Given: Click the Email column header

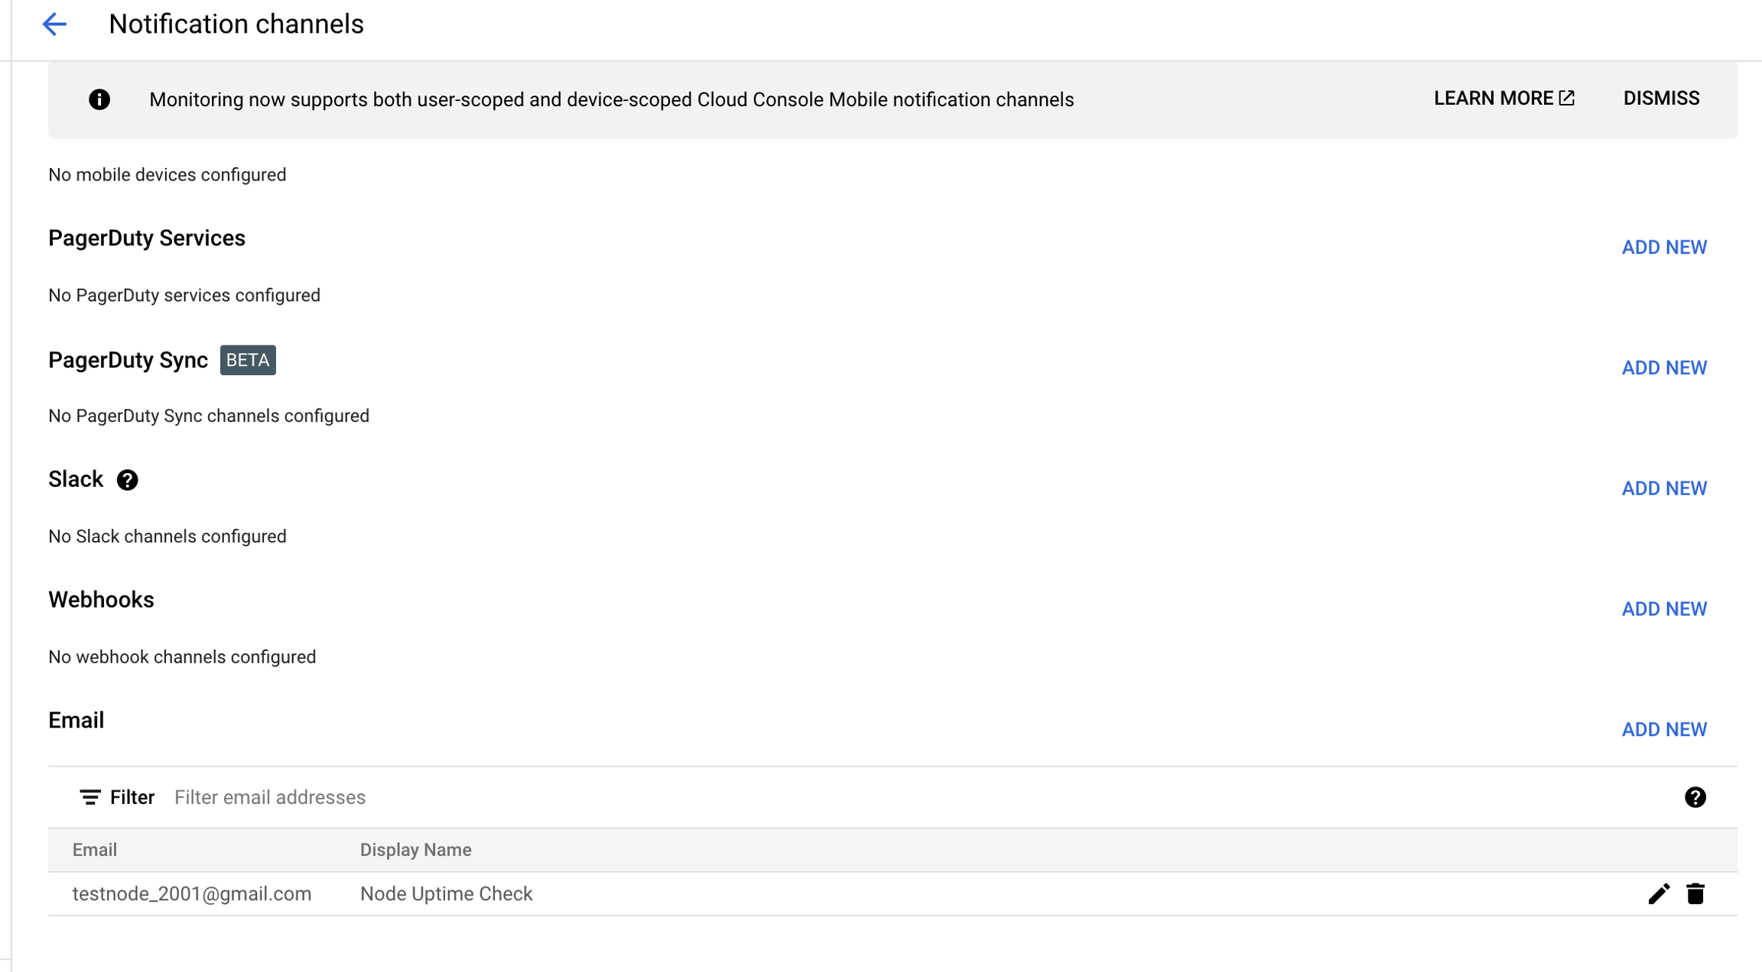Looking at the screenshot, I should point(95,850).
